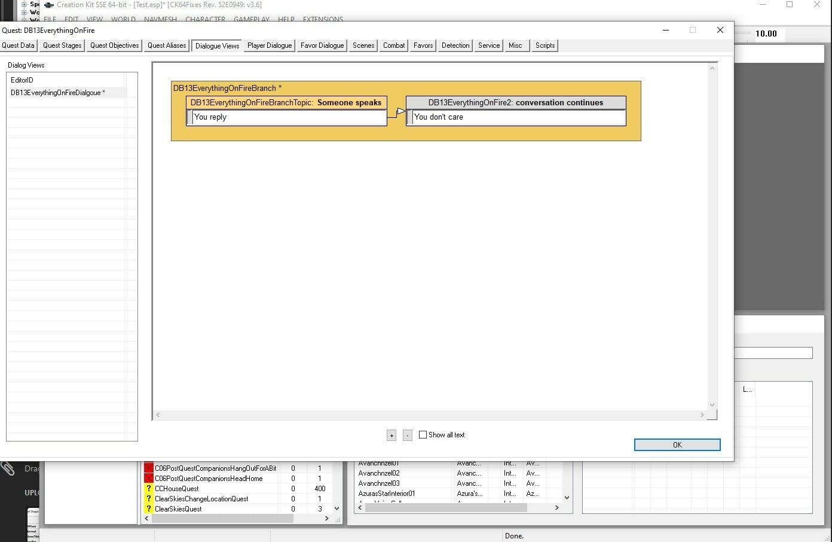Confirm the quest dialog with OK

677,445
